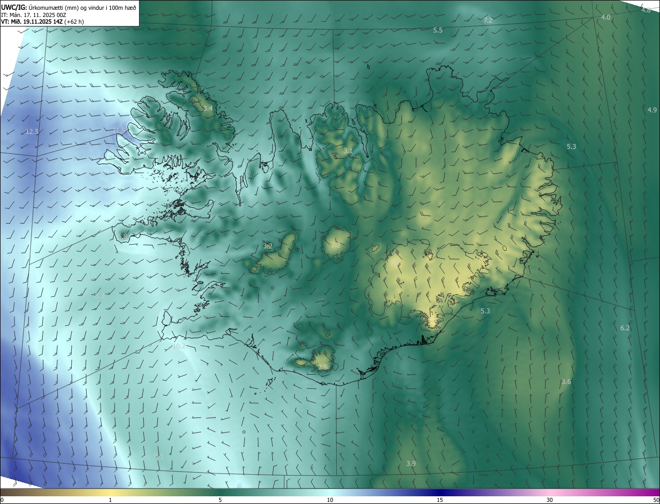Select the 3.9 value at the bottom
The height and width of the screenshot is (504, 660).
411,464
